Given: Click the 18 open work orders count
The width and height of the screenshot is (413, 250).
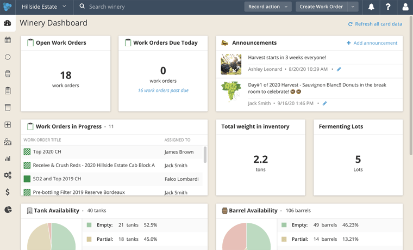Looking at the screenshot, I should coord(66,75).
